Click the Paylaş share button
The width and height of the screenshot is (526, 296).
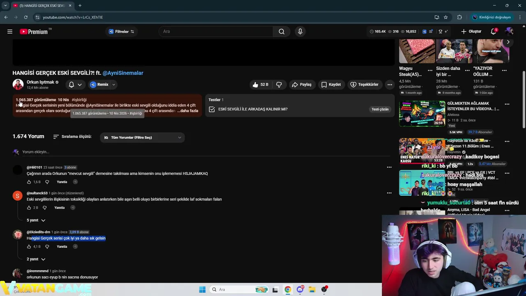(x=302, y=85)
